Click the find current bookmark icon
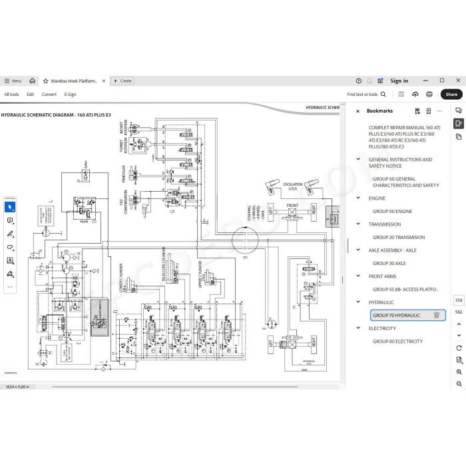The width and height of the screenshot is (466, 466). (x=417, y=111)
